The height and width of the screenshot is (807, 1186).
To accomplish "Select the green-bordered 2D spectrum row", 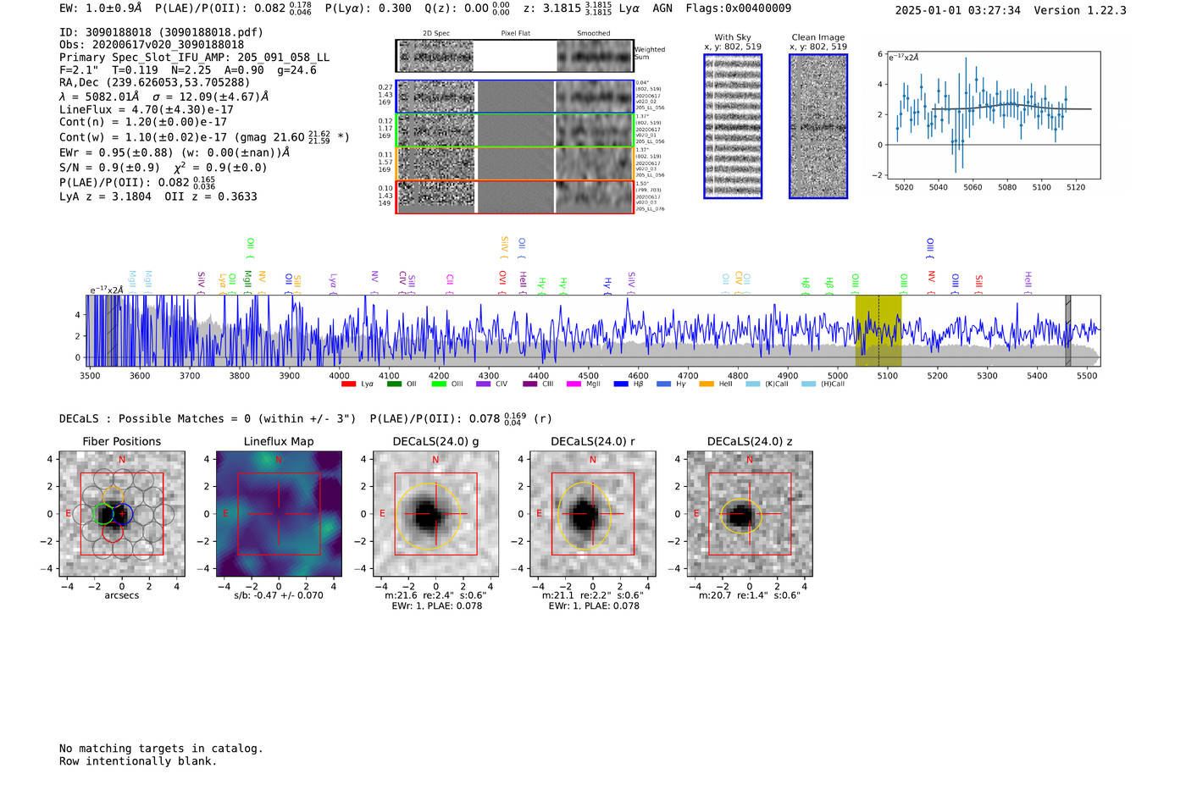I will [x=514, y=130].
